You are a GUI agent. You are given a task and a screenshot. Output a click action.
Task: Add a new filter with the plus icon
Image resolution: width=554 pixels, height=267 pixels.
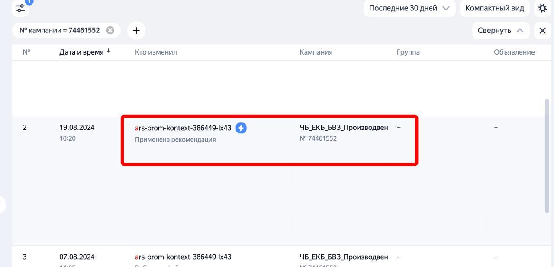136,30
